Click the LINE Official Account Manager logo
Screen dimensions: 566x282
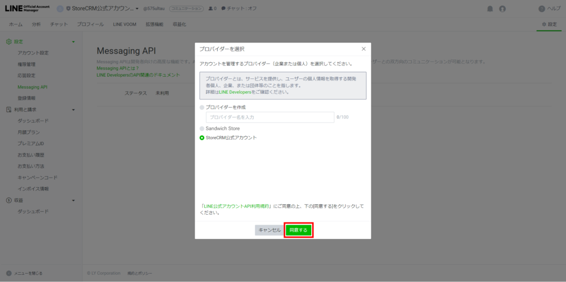click(28, 8)
